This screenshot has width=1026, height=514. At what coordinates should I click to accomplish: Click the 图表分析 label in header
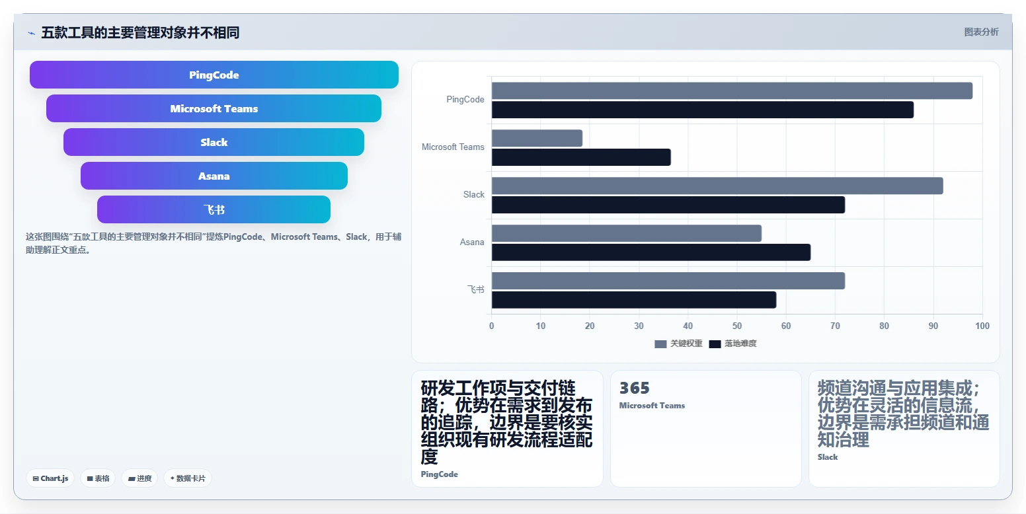coord(981,32)
